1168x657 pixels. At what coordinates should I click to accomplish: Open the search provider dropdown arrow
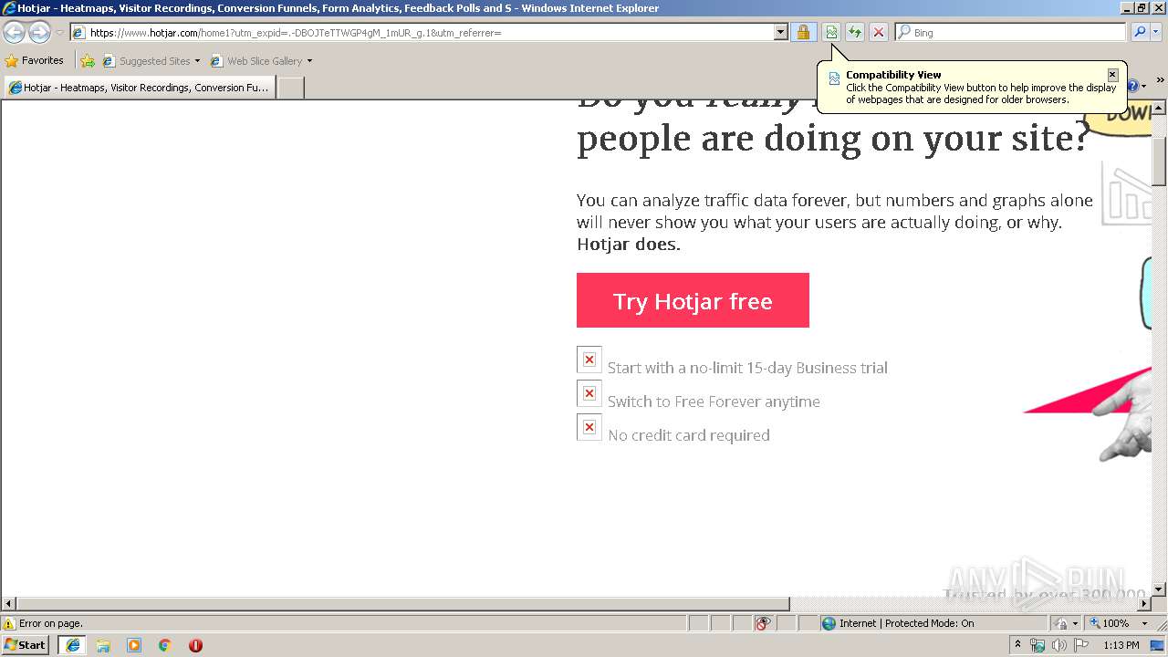pyautogui.click(x=1156, y=33)
